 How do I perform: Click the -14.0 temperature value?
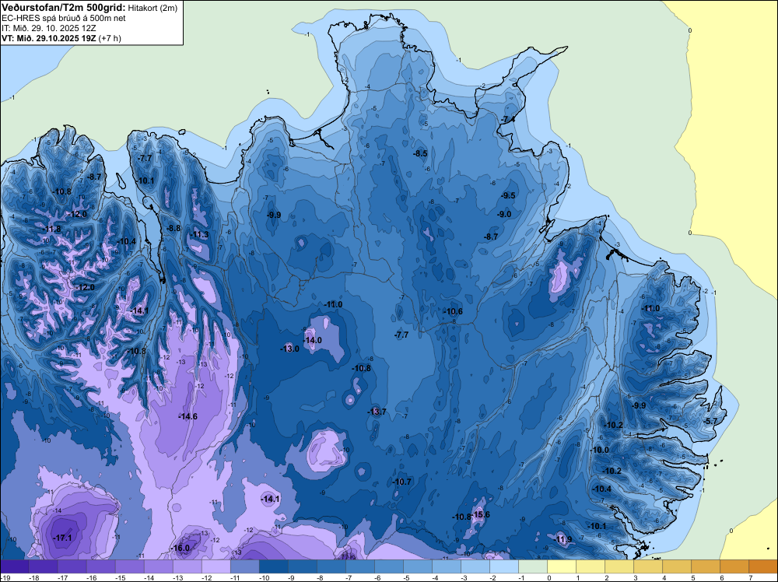pos(312,340)
